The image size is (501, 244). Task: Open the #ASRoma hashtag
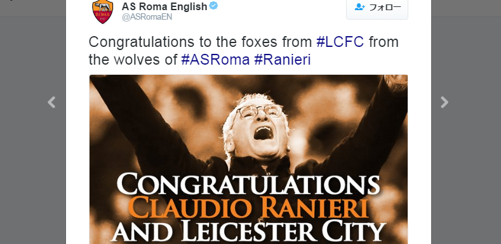[215, 60]
